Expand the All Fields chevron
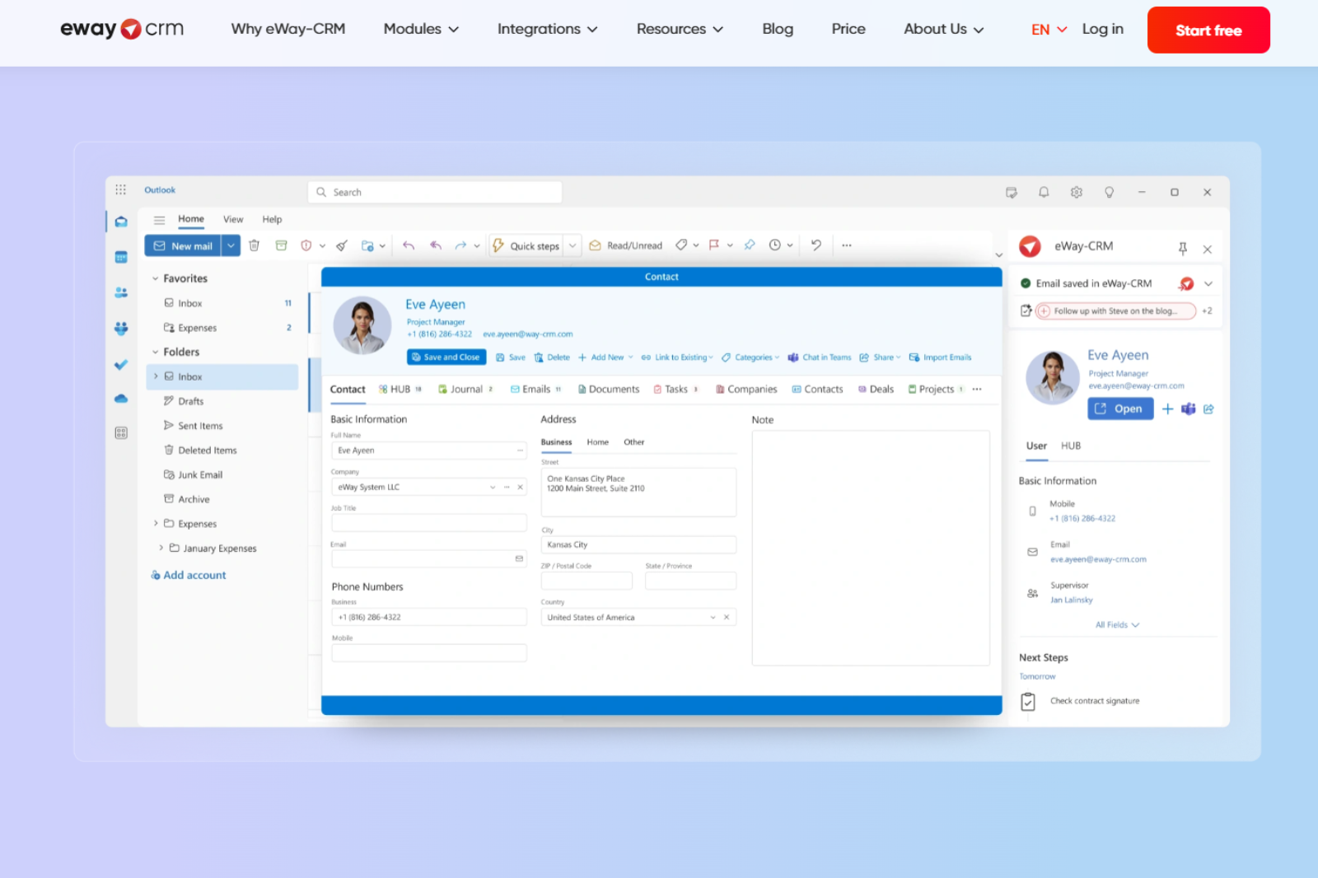Image resolution: width=1318 pixels, height=878 pixels. [1135, 625]
